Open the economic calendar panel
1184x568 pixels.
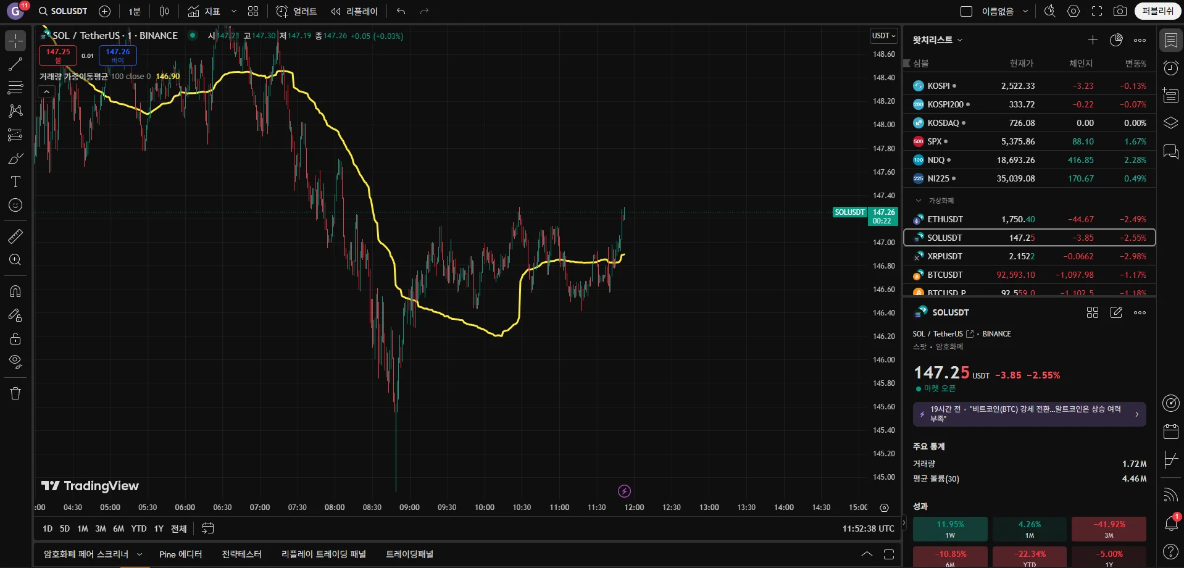[1170, 431]
